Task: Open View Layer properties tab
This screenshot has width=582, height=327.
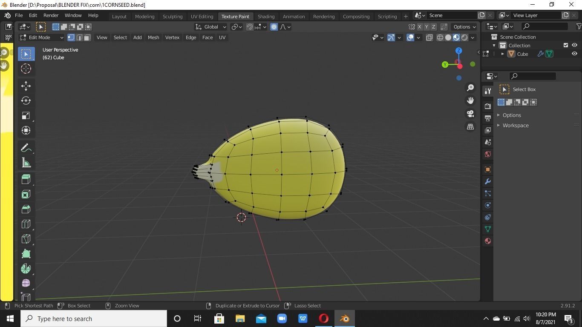Action: coord(488,130)
